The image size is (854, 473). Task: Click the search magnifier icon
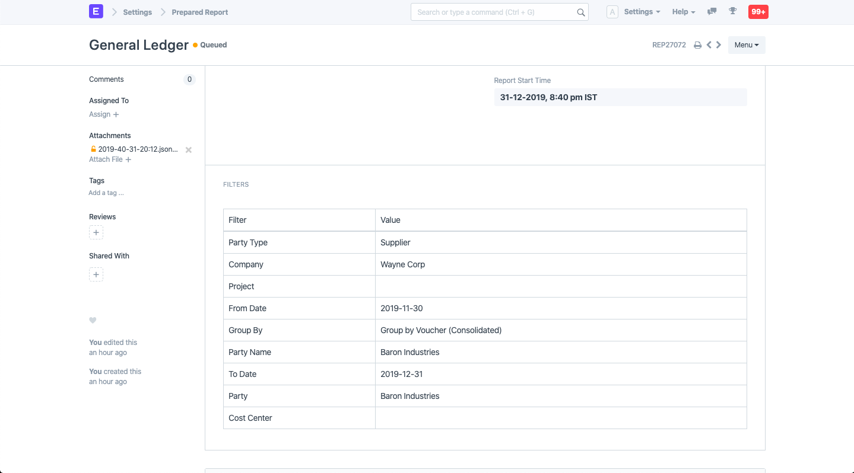[x=580, y=12]
